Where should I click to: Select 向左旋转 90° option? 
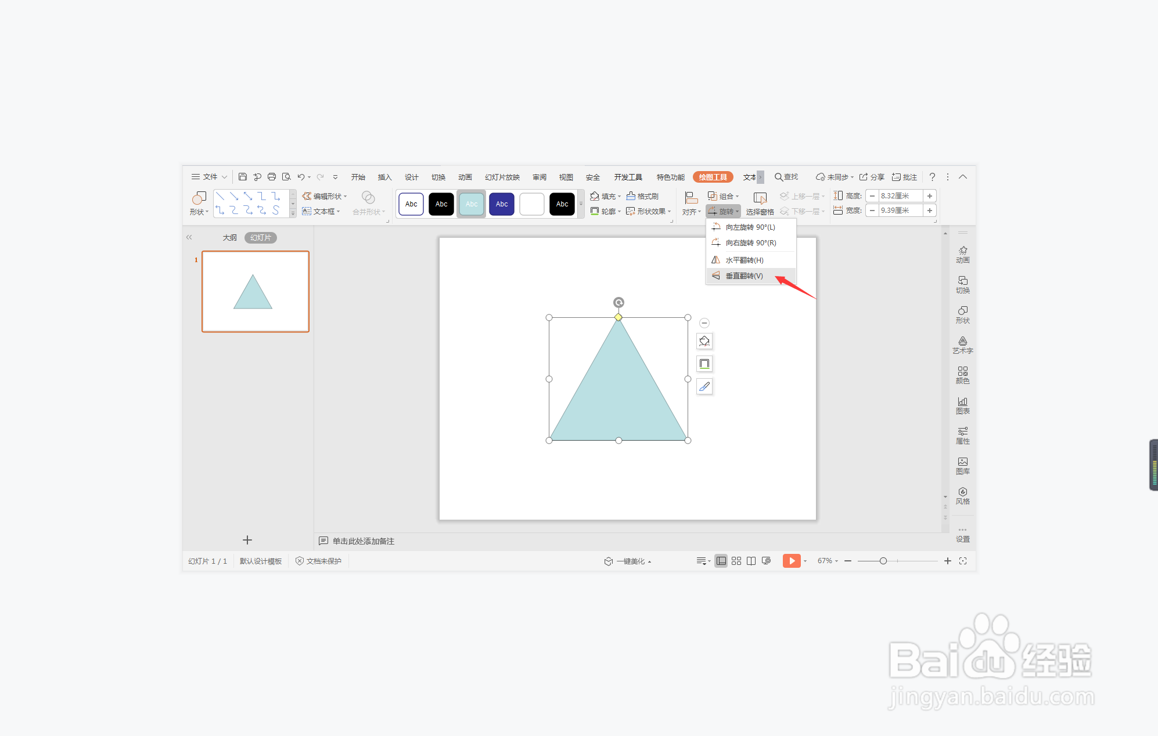click(750, 227)
